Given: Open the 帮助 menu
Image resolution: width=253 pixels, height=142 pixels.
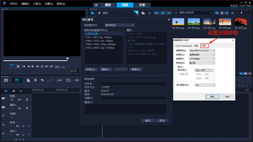Looking at the screenshot, I should pyautogui.click(x=61, y=4).
